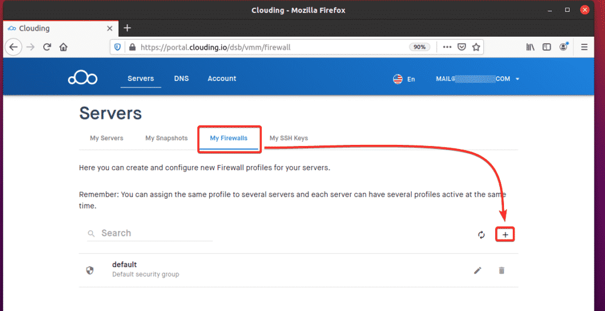
Task: Switch to My Servers tab
Action: click(x=106, y=138)
